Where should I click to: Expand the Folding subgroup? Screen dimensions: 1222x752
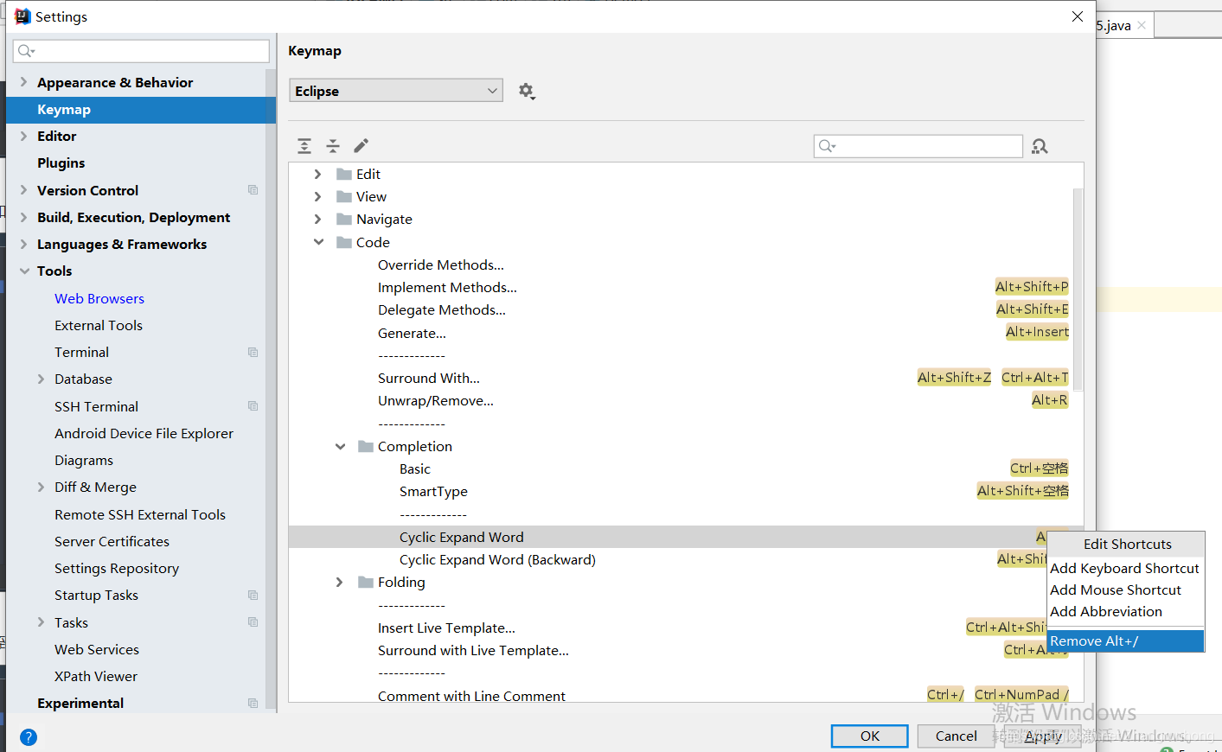pyautogui.click(x=339, y=582)
